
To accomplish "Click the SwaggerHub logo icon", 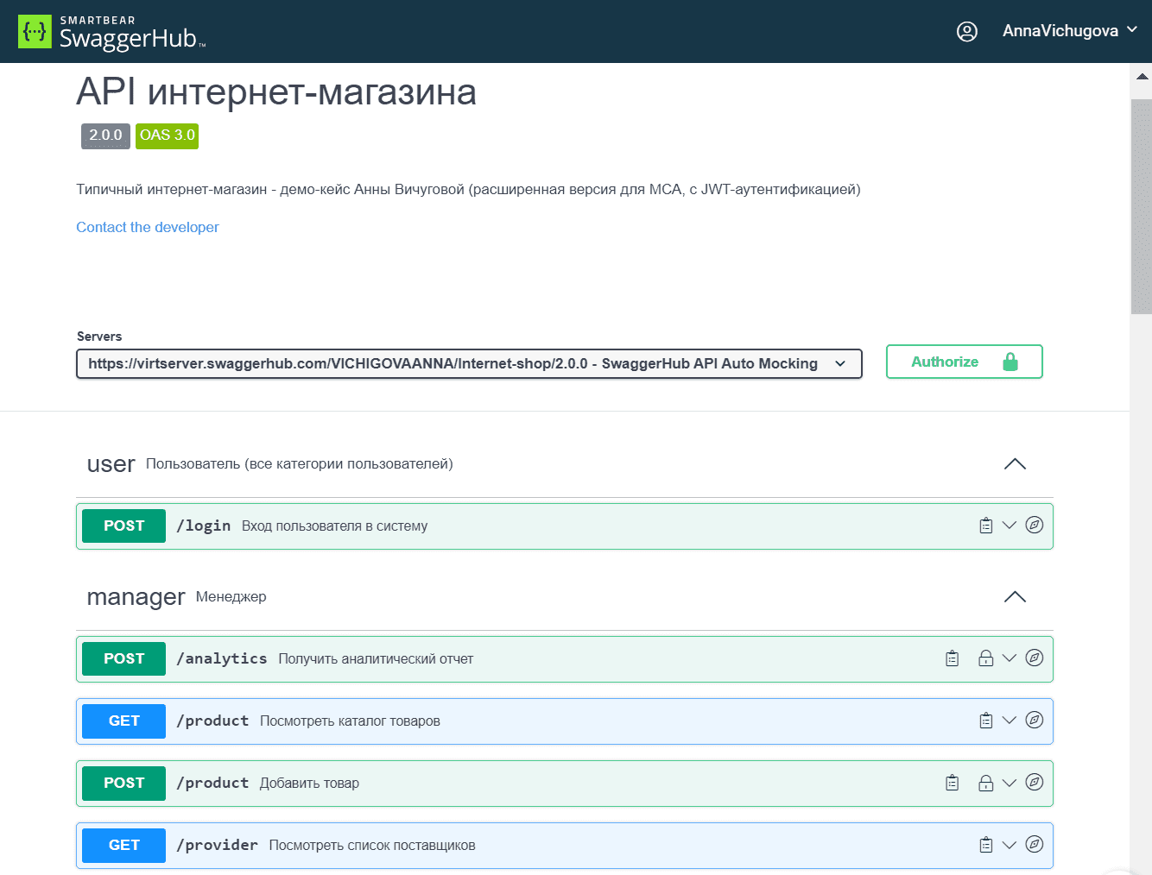I will click(35, 32).
